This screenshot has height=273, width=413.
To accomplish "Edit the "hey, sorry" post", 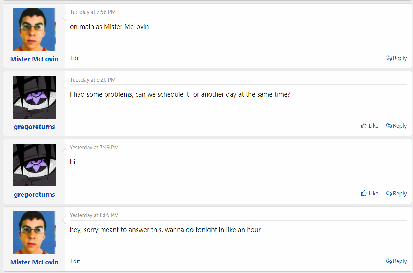I will [75, 261].
